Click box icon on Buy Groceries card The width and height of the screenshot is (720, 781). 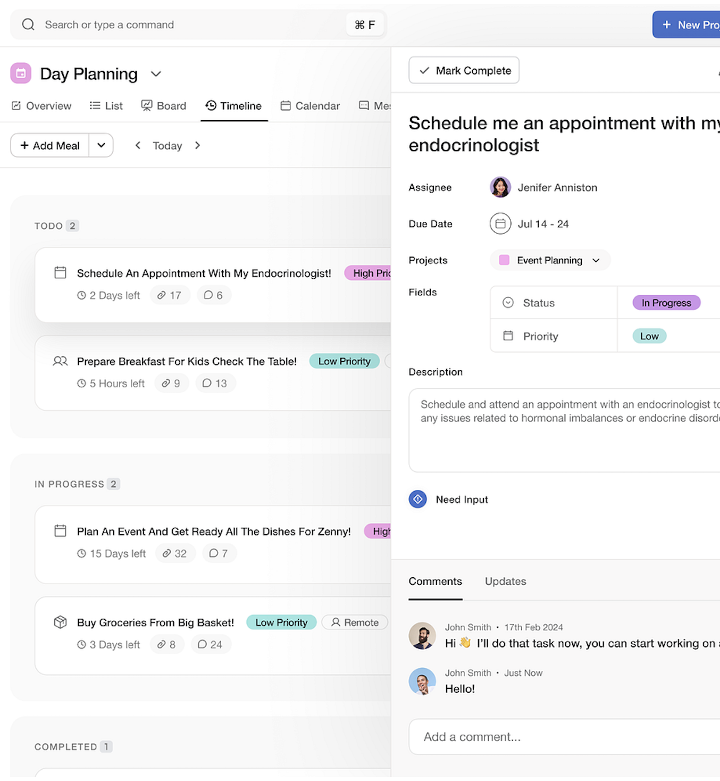(x=61, y=622)
